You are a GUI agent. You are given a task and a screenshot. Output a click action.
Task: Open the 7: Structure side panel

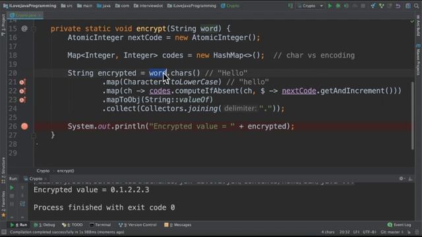click(3, 171)
